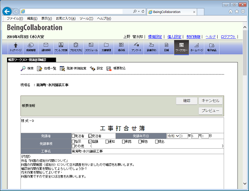The width and height of the screenshot is (249, 191).
Task: Click the 処理一覧 icon
Action: tap(39, 68)
